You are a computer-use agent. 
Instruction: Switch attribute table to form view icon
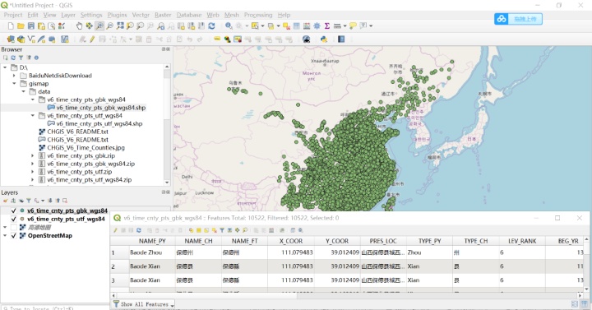point(575,304)
